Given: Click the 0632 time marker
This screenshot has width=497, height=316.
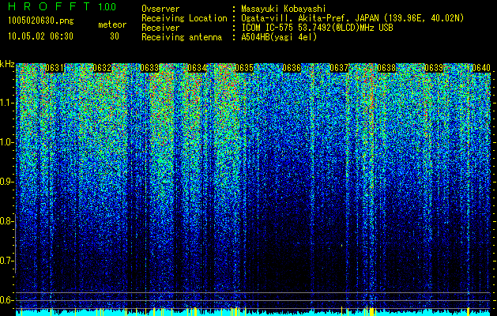Looking at the screenshot, I should [x=102, y=68].
